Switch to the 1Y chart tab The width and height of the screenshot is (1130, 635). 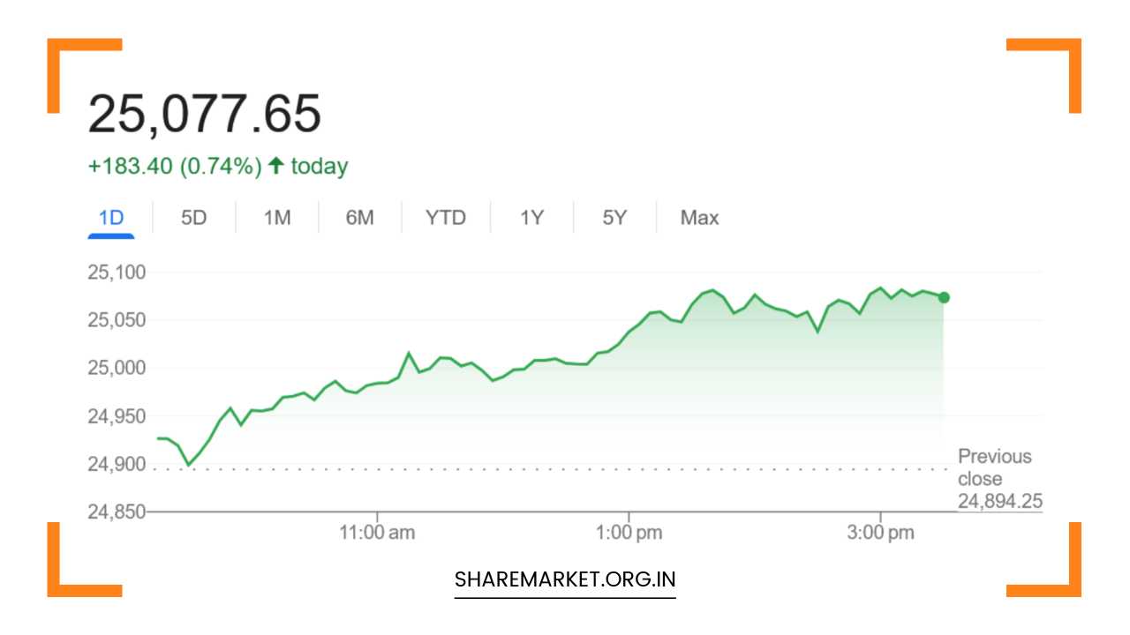pyautogui.click(x=531, y=218)
